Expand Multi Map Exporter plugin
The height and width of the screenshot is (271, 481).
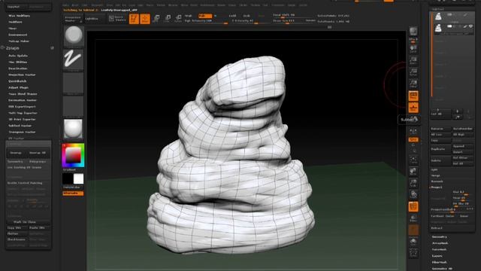click(23, 113)
